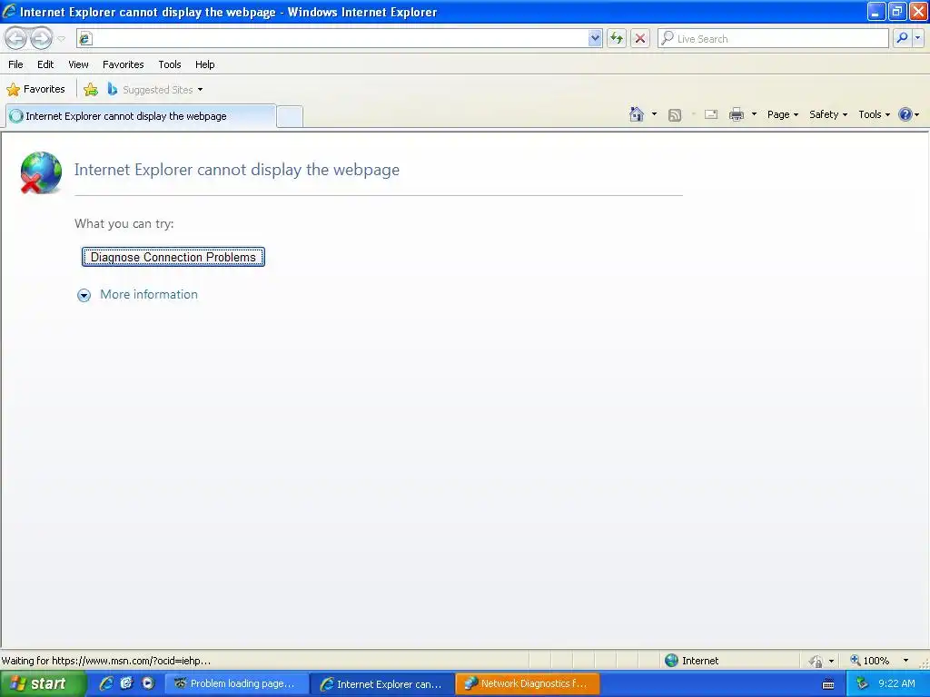The image size is (930, 697).
Task: Expand the zoom level dropdown arrow
Action: [905, 661]
